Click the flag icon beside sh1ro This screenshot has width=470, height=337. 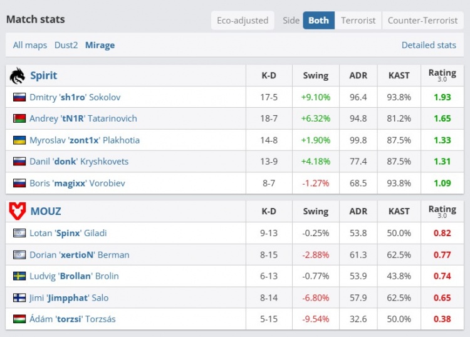click(x=19, y=97)
